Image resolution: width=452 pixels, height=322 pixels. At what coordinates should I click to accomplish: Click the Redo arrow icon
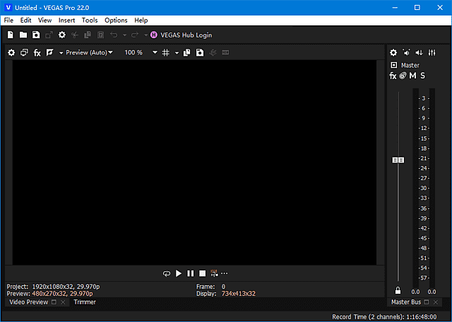[135, 35]
